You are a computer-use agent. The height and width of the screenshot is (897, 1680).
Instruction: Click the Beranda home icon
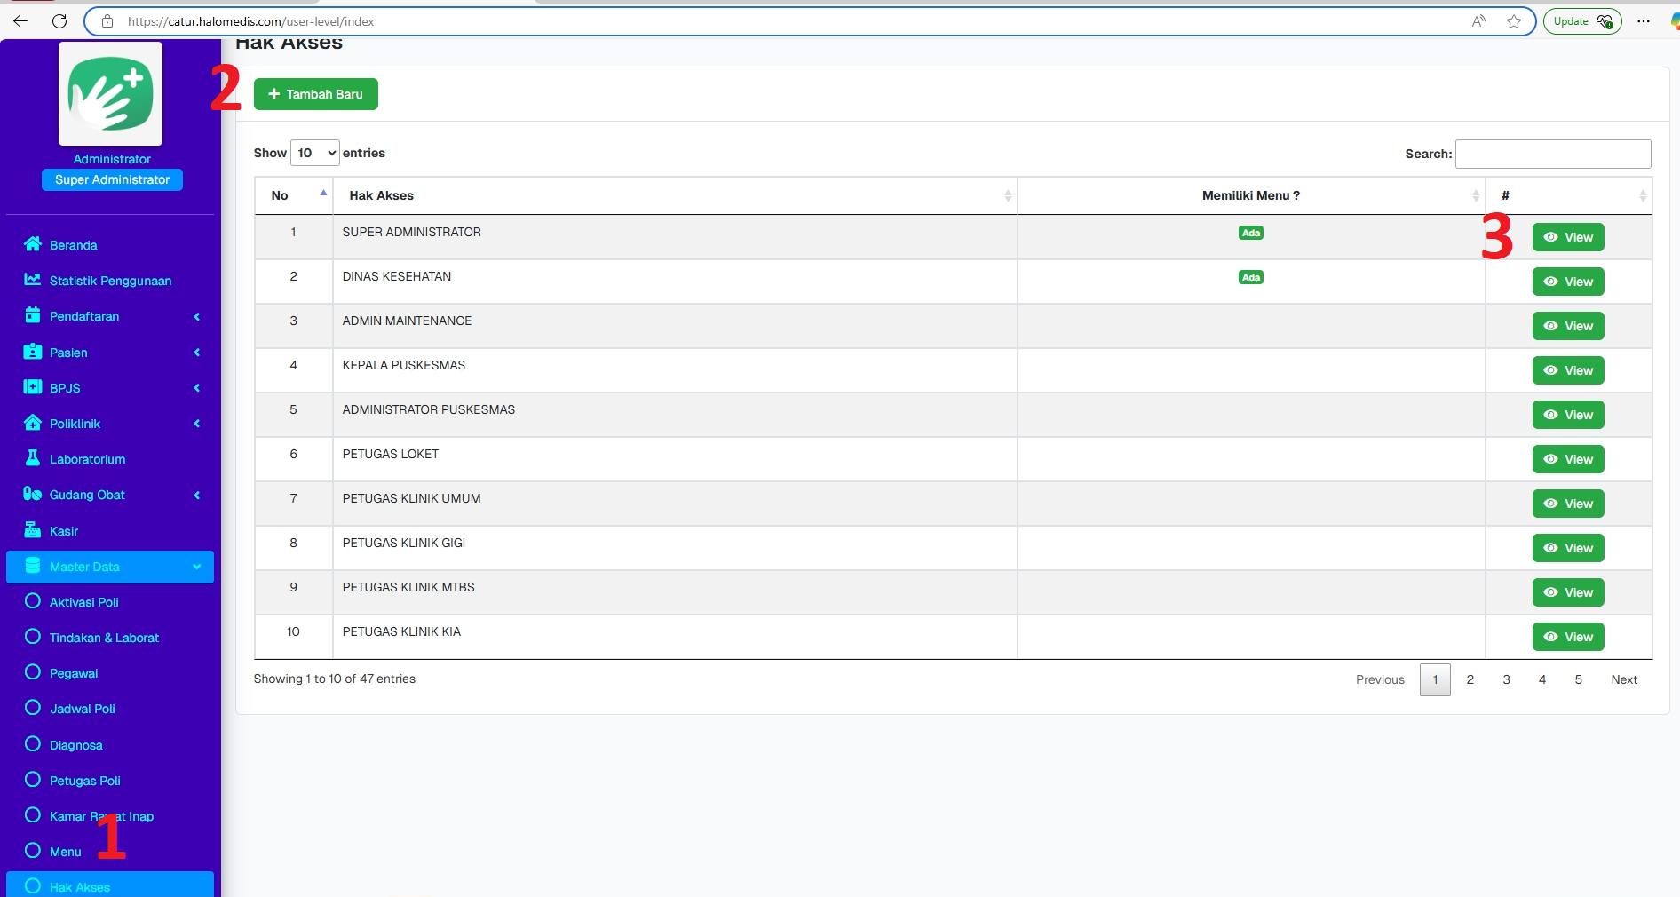(x=33, y=244)
